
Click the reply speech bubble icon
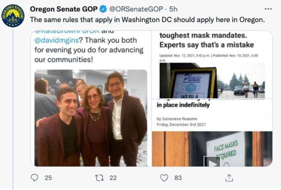tap(35, 177)
